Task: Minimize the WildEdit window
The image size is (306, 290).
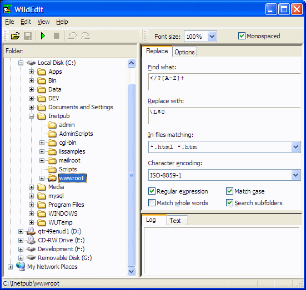Action: point(271,9)
